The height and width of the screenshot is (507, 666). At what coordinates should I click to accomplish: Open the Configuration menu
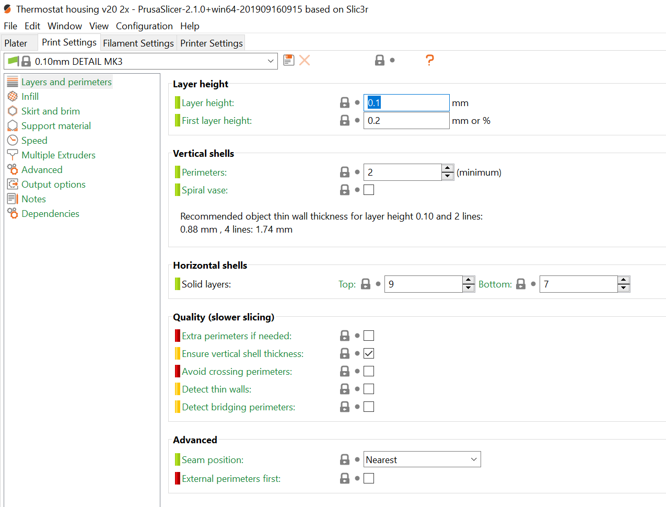click(144, 26)
